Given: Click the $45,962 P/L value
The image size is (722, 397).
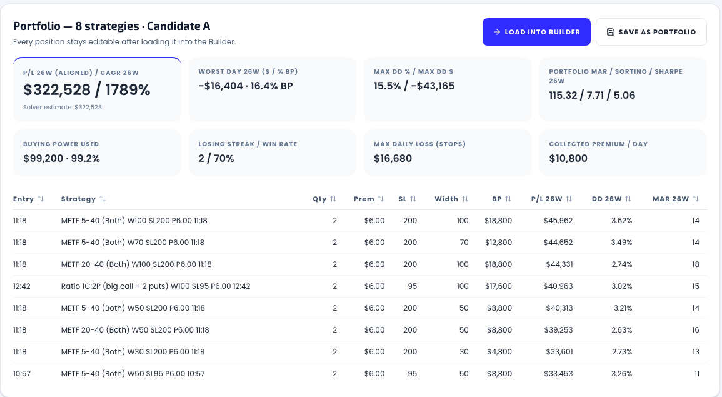Looking at the screenshot, I should [558, 221].
